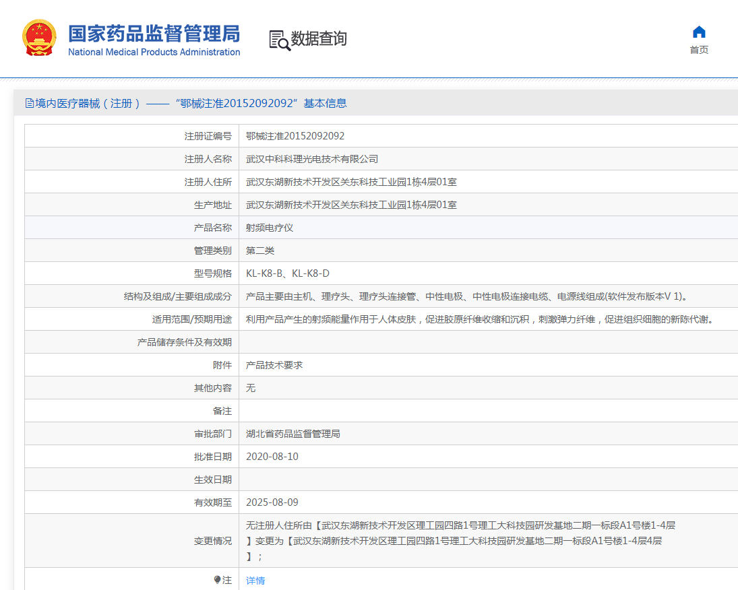
Task: Select the 结构及组成/主要组成成分 label
Action: pyautogui.click(x=178, y=296)
